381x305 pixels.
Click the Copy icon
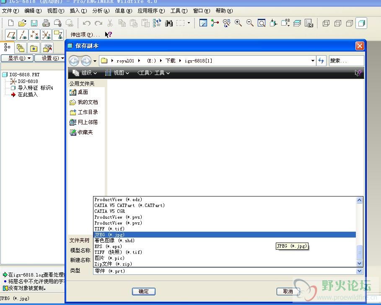pyautogui.click(x=122, y=23)
